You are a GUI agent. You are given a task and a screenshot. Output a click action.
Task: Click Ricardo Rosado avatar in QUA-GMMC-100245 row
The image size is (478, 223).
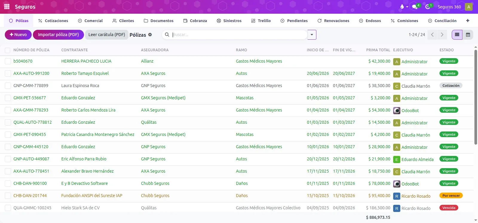point(397,208)
